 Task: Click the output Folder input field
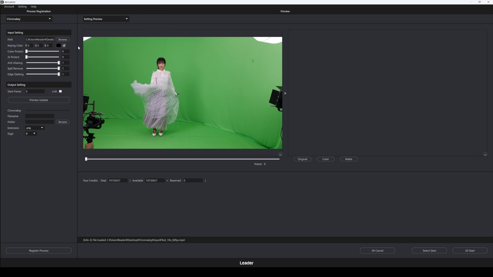click(x=40, y=122)
